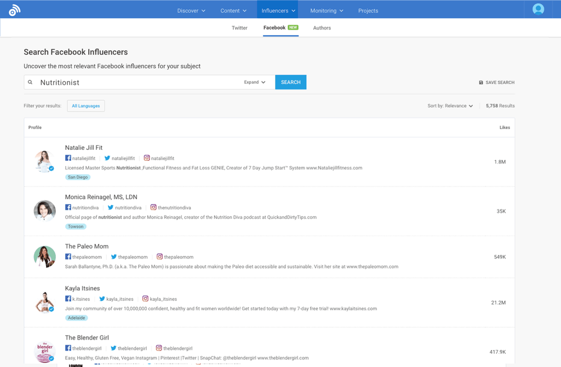561x367 pixels.
Task: Click The Paleo Mom profile photo
Action: (x=45, y=257)
